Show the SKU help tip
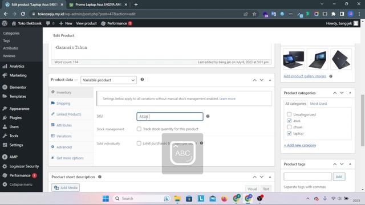The height and width of the screenshot is (205, 365). point(208,116)
